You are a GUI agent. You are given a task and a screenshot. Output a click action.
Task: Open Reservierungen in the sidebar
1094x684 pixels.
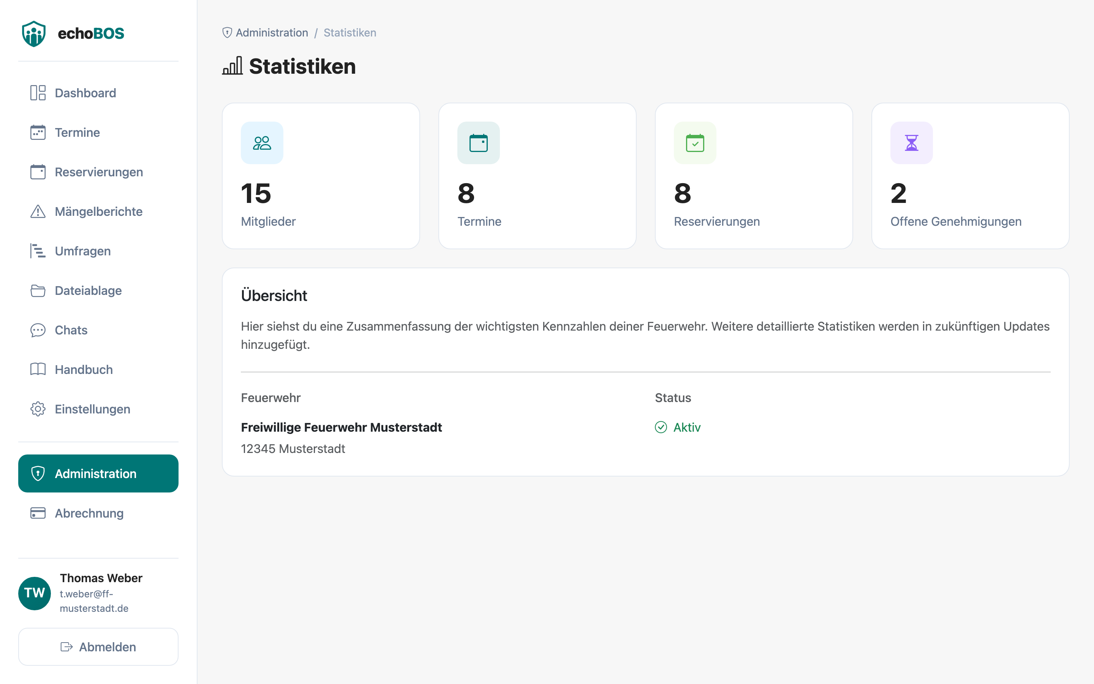[98, 172]
